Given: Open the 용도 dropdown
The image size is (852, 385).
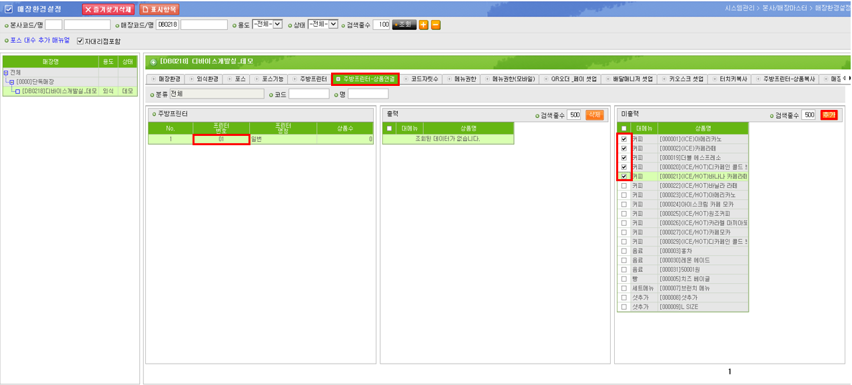Looking at the screenshot, I should tap(267, 24).
